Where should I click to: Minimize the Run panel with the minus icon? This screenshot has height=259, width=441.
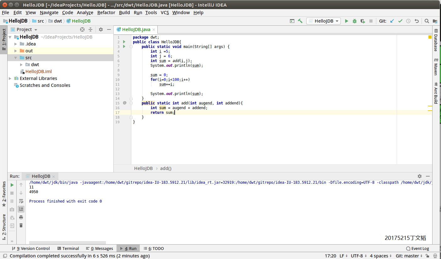428,176
